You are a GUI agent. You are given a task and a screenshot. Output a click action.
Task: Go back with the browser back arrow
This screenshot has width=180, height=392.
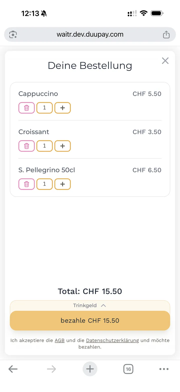click(13, 369)
